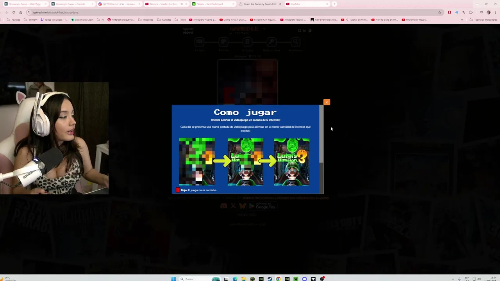This screenshot has height=281, width=500.
Task: Reload the current page
Action: (13, 12)
